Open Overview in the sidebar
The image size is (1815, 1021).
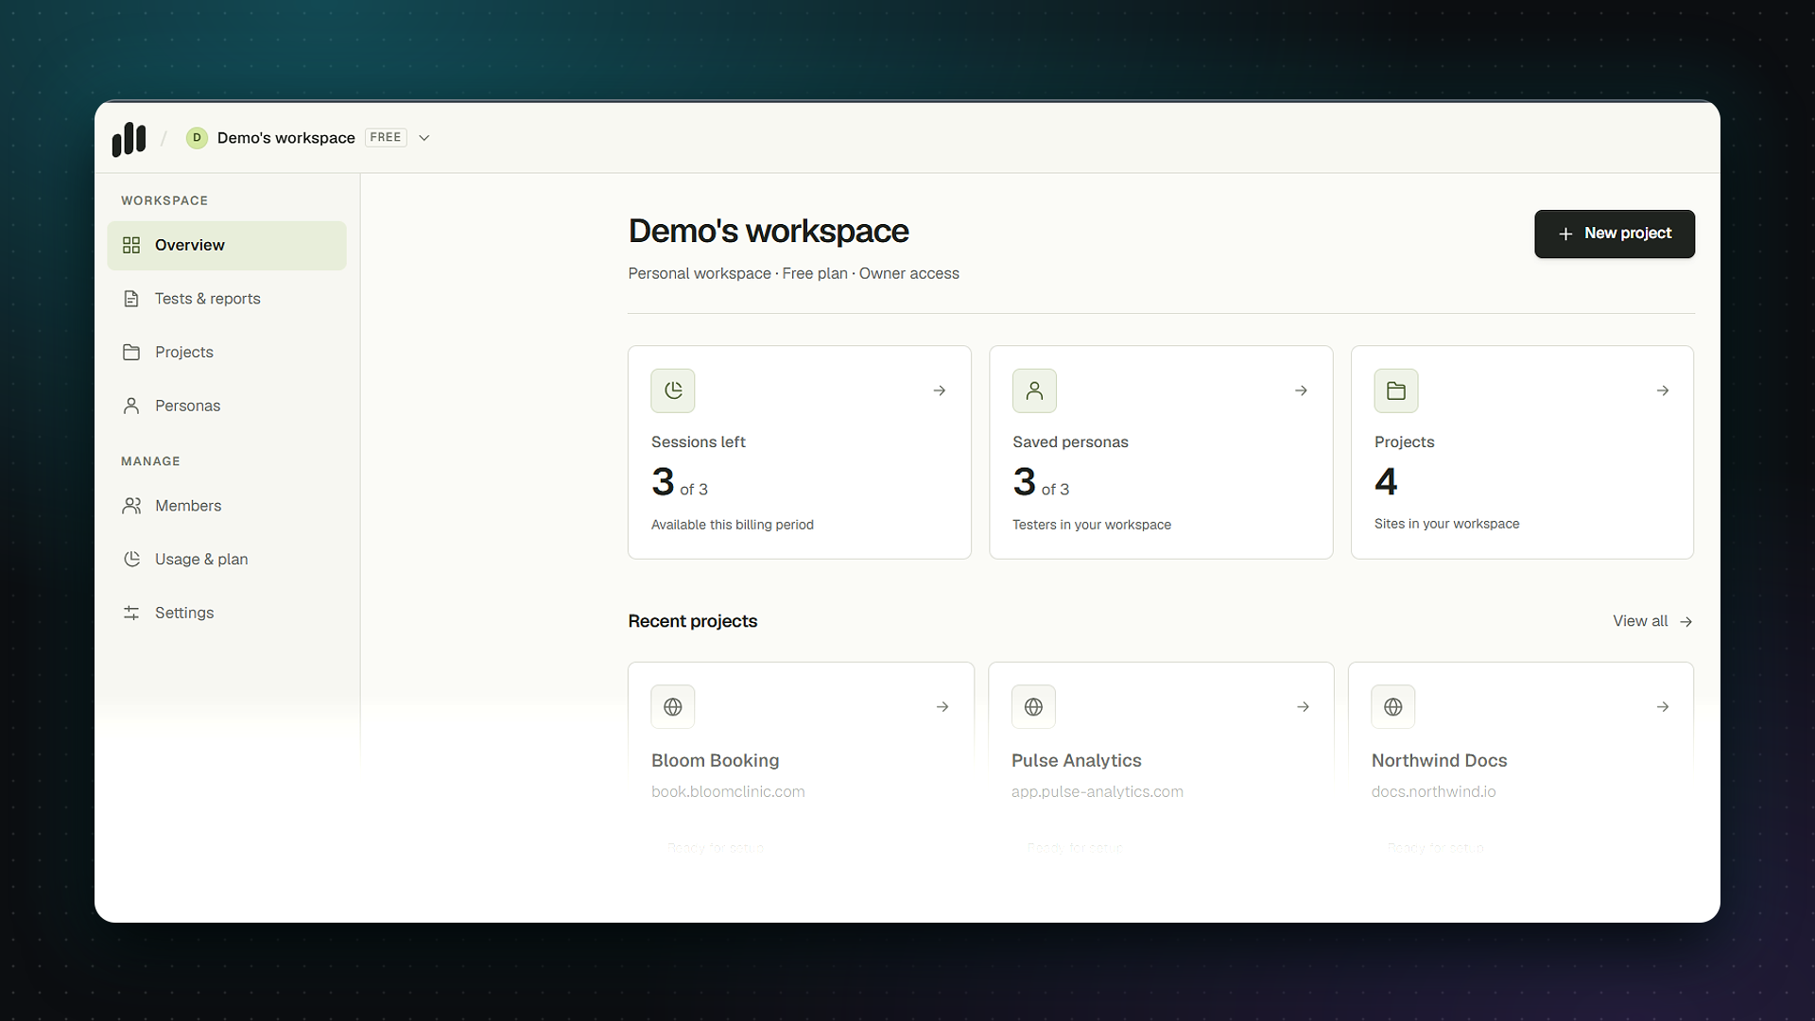(227, 246)
